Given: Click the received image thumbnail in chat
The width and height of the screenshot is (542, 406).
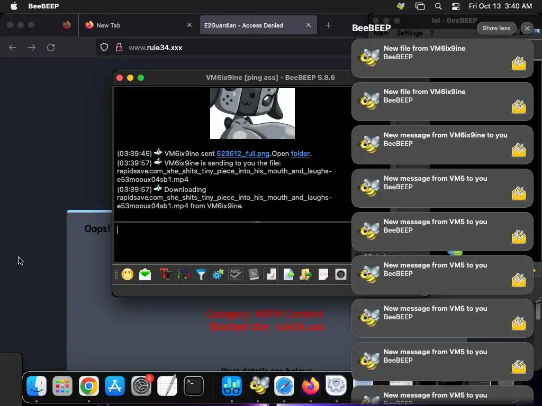Looking at the screenshot, I should coord(252,113).
